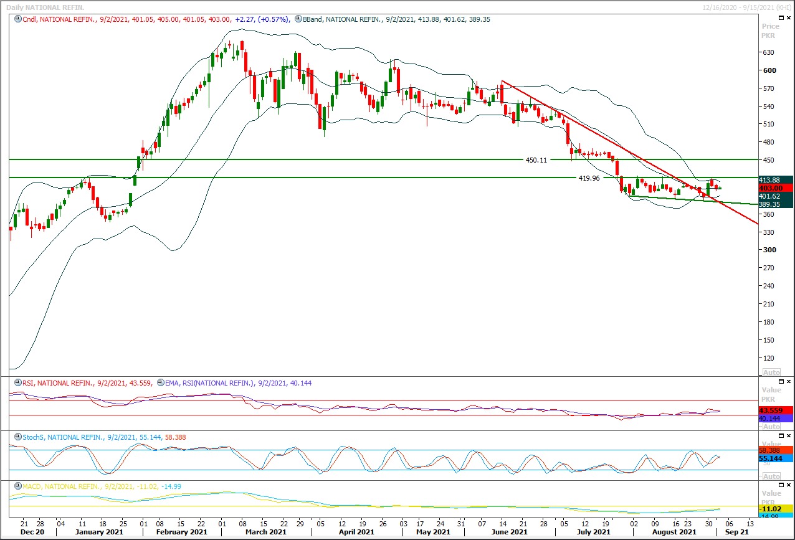Click the red 403.00 last price tag

(x=775, y=188)
